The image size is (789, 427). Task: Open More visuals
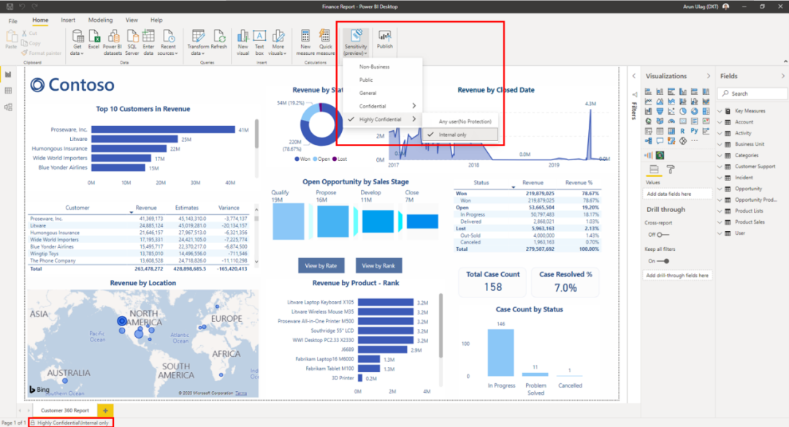[x=278, y=42]
